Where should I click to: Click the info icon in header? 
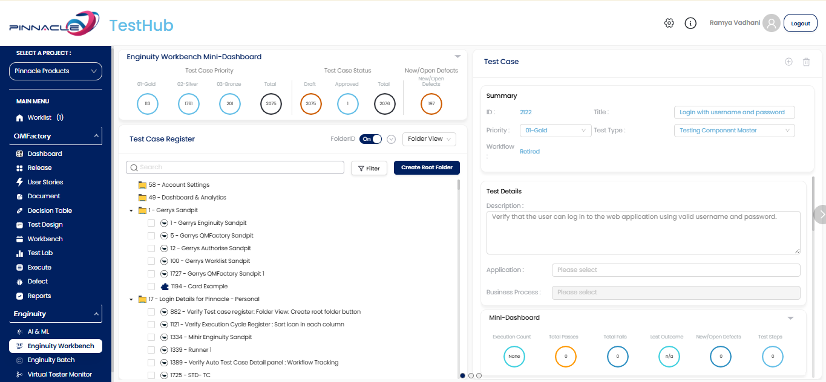tap(690, 23)
